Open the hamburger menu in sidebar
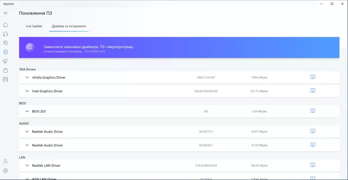 5,13
